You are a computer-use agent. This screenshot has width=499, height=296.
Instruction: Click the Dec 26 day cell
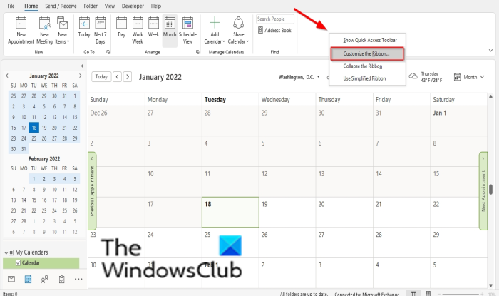[x=116, y=121]
